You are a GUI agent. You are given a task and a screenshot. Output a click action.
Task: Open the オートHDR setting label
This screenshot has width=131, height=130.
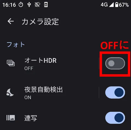[41, 60]
